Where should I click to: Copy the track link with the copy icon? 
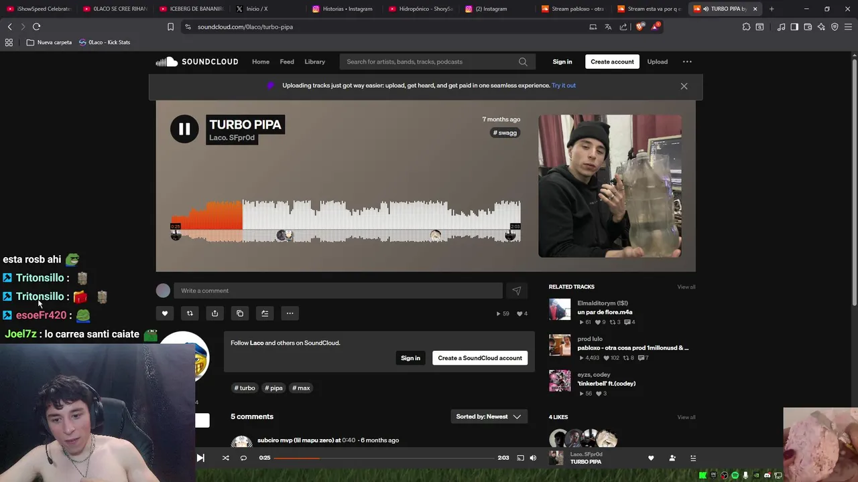[x=240, y=313]
